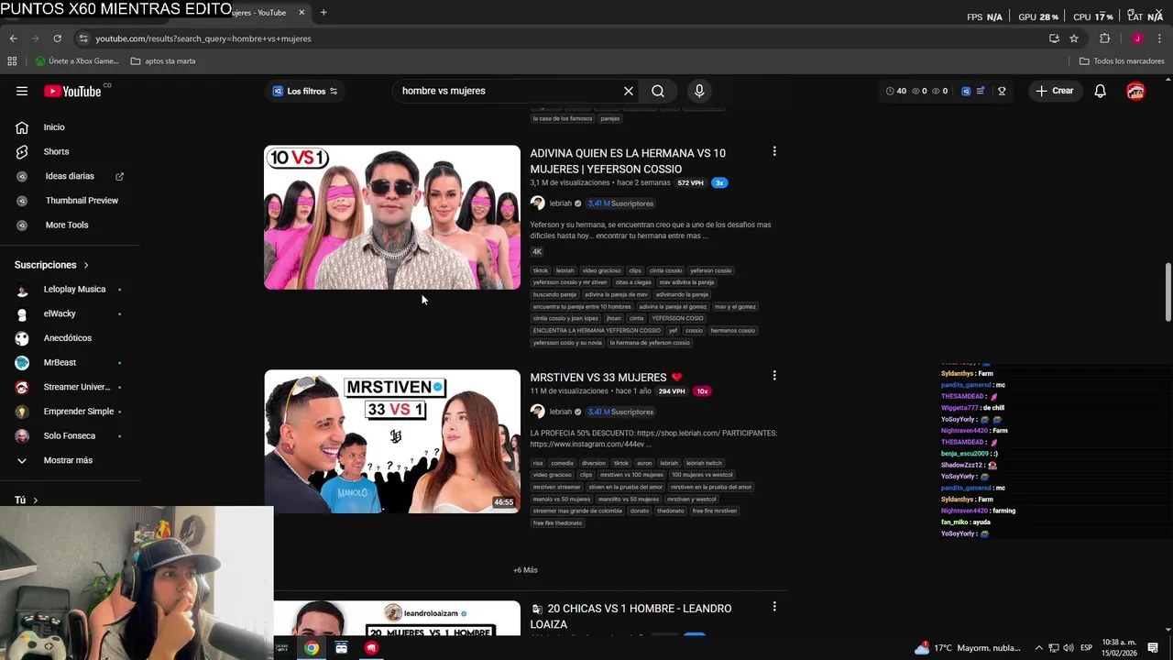Image resolution: width=1173 pixels, height=660 pixels.
Task: Open the Windows notification center
Action: point(1153,648)
